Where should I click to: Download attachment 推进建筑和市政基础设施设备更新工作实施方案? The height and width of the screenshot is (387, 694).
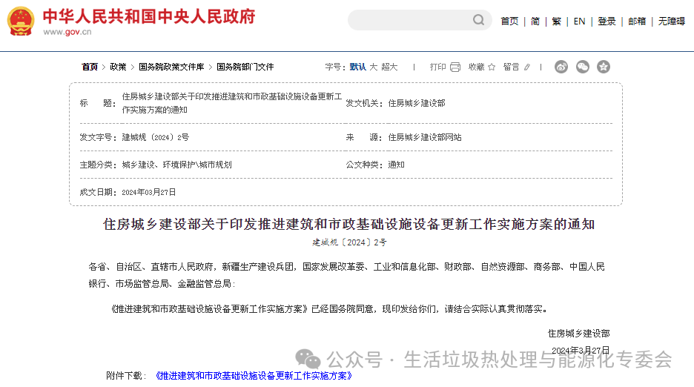click(x=254, y=376)
